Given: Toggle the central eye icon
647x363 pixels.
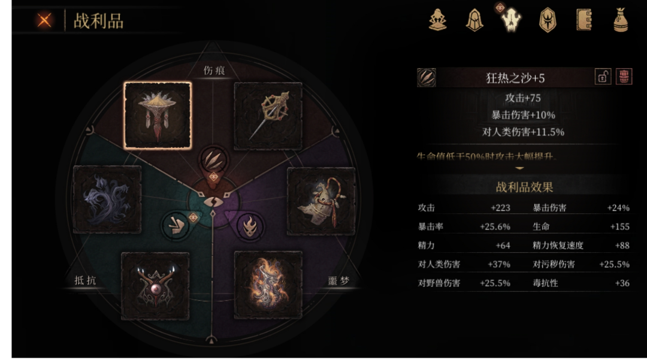Looking at the screenshot, I should tap(213, 202).
